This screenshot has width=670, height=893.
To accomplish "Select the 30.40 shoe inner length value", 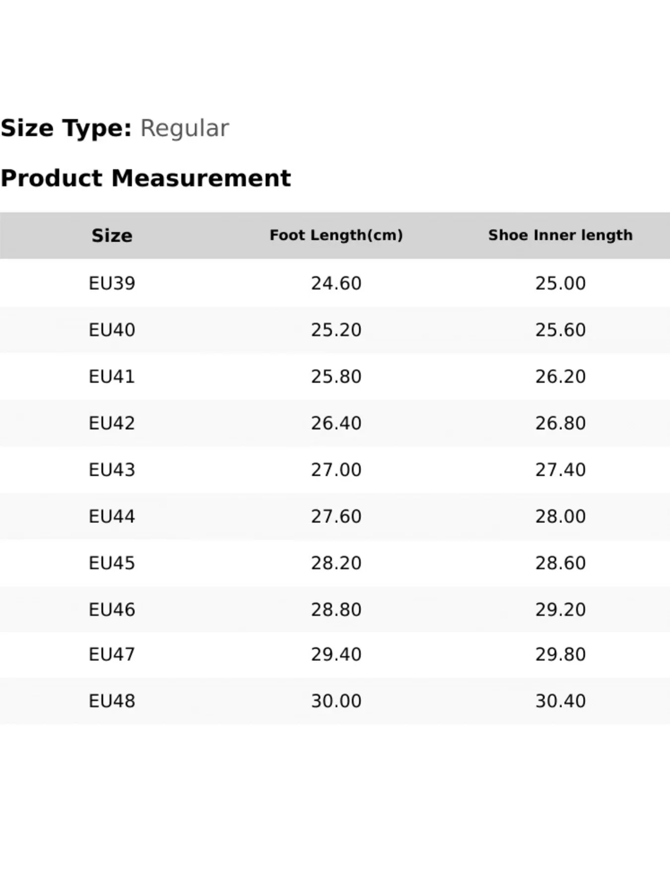I will click(560, 701).
